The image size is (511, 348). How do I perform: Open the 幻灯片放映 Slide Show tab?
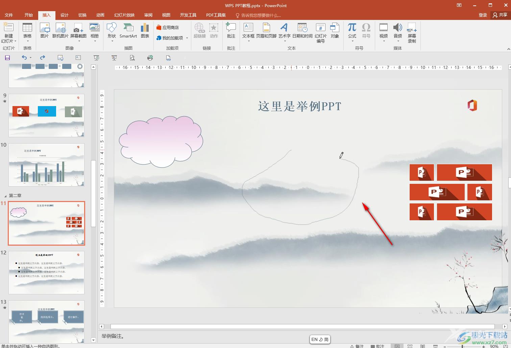pos(124,15)
